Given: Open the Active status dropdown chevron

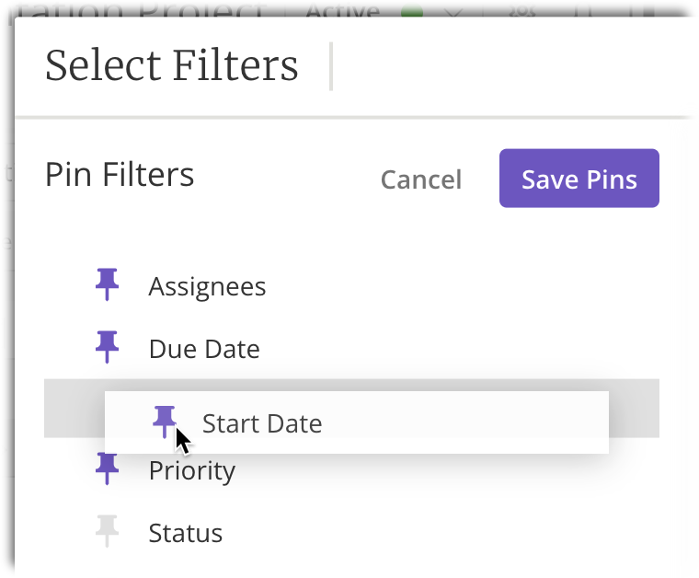Looking at the screenshot, I should (x=453, y=13).
